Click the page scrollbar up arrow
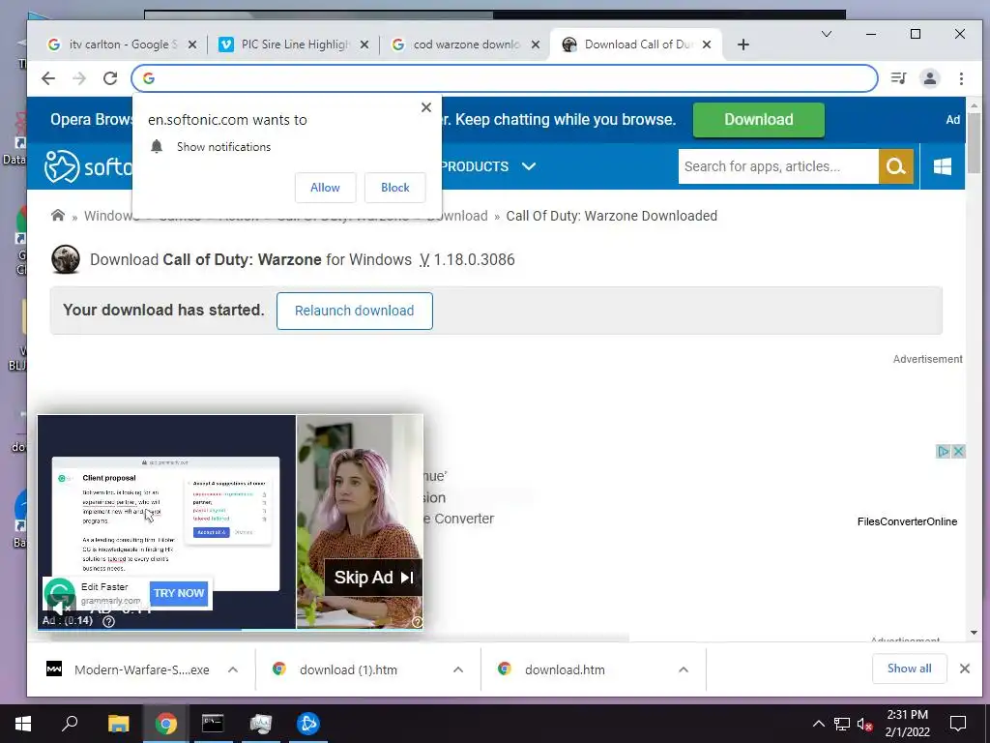990x743 pixels. pyautogui.click(x=974, y=105)
